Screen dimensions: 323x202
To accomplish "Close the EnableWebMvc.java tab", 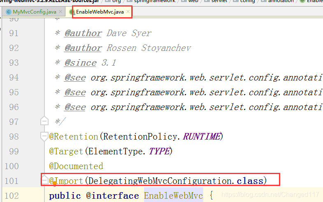I will point(128,12).
